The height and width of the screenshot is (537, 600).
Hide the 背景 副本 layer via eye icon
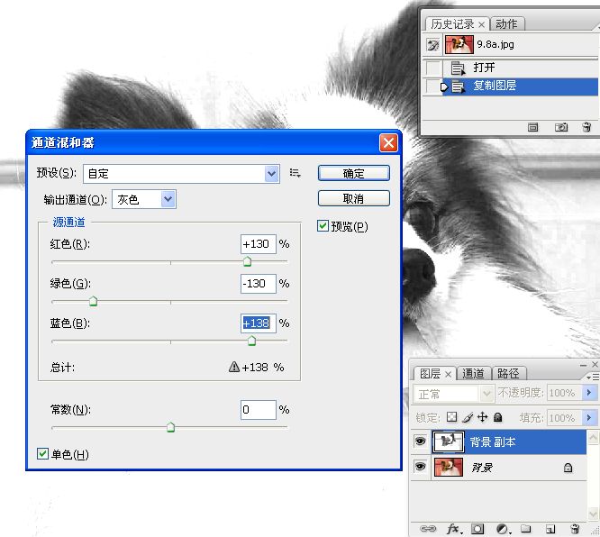pos(420,442)
